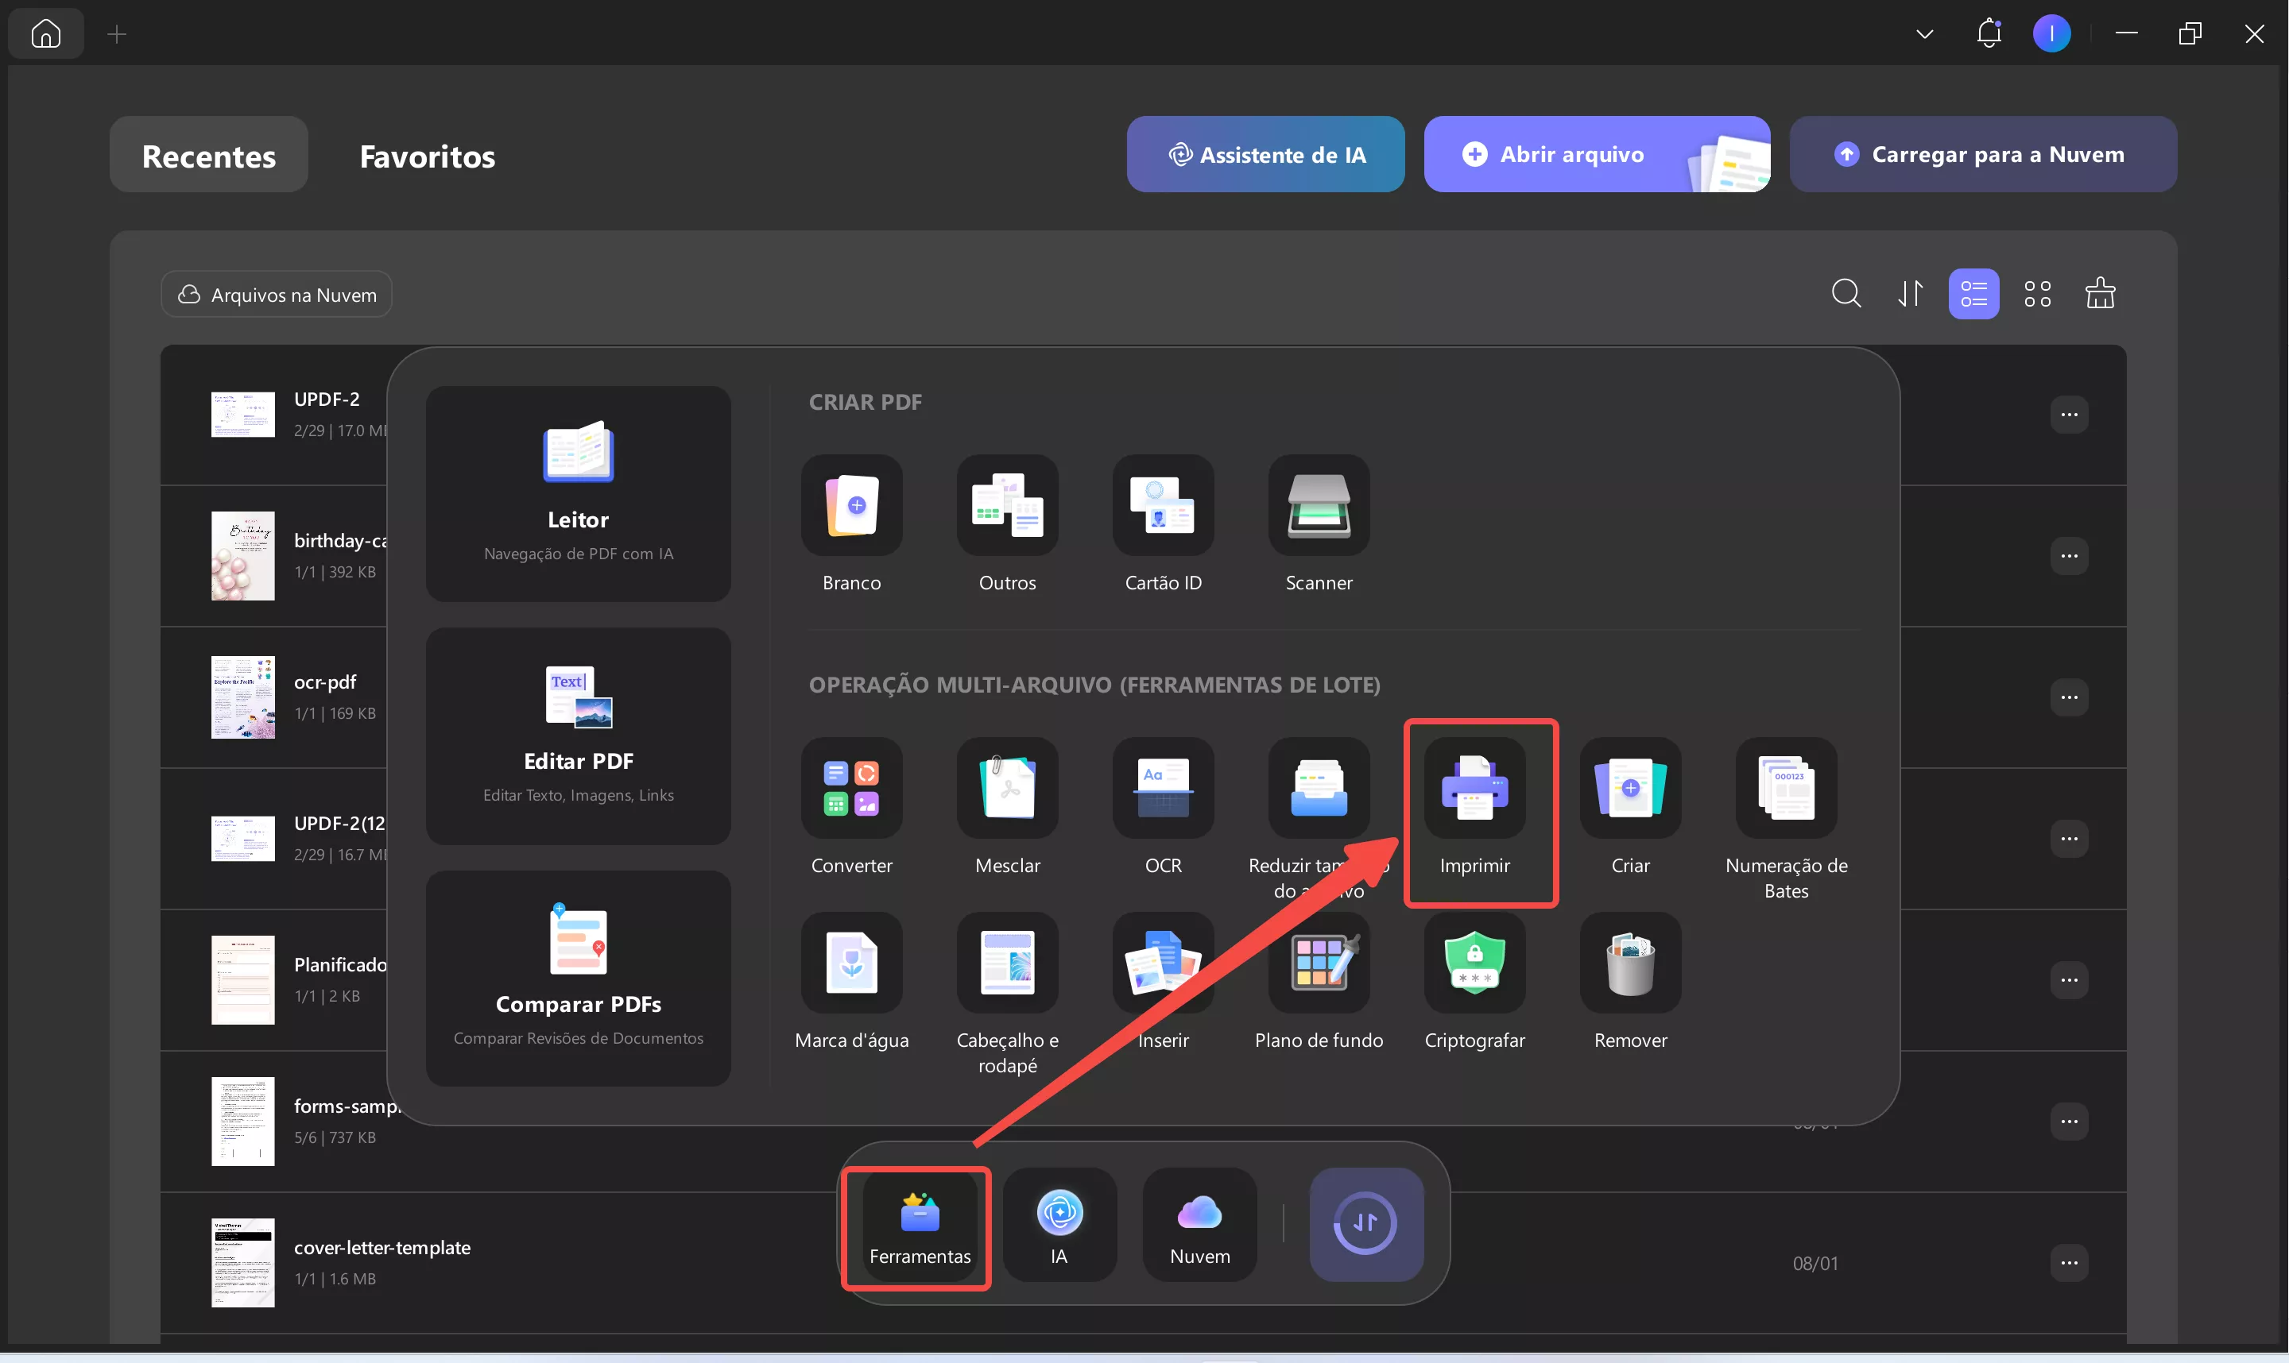Expand the title bar dropdown chevron
This screenshot has width=2289, height=1363.
pyautogui.click(x=1924, y=35)
